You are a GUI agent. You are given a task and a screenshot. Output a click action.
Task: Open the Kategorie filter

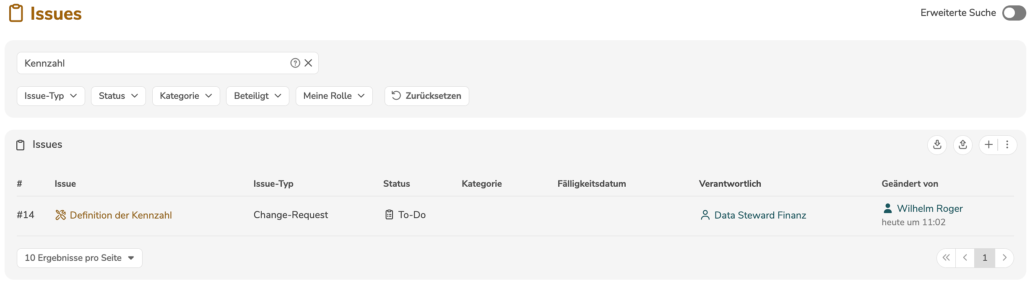(186, 96)
